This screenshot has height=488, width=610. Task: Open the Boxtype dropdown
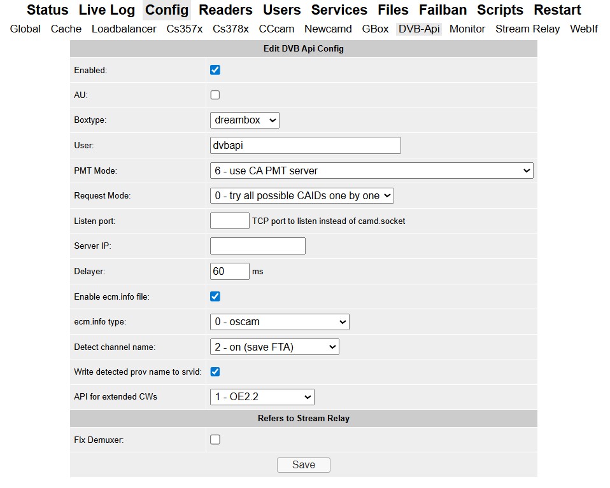pyautogui.click(x=245, y=120)
